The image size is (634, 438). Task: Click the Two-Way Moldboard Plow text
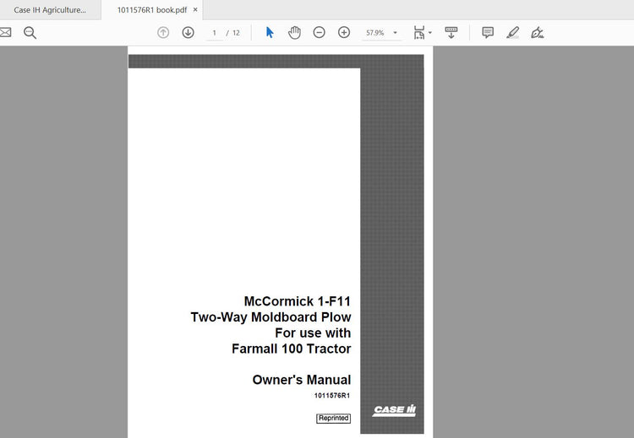(x=271, y=316)
